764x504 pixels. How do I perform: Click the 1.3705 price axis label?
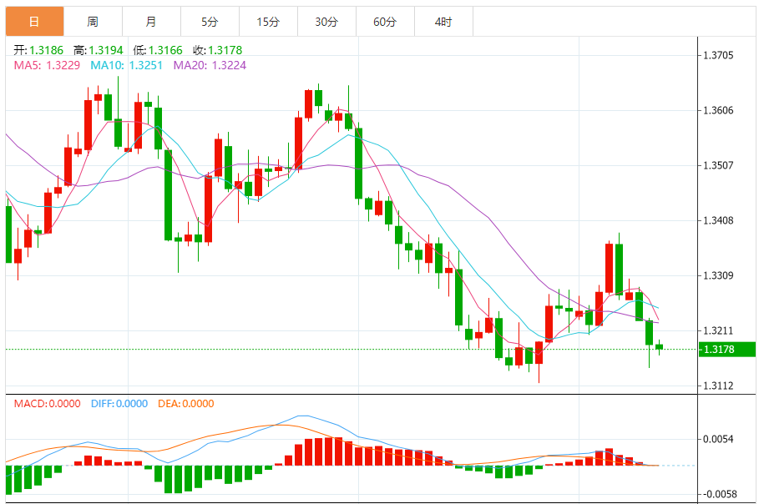click(718, 56)
